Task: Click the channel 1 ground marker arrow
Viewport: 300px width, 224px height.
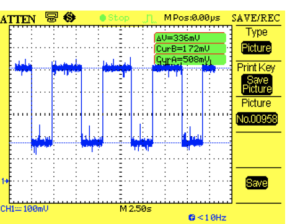Action: [5, 181]
